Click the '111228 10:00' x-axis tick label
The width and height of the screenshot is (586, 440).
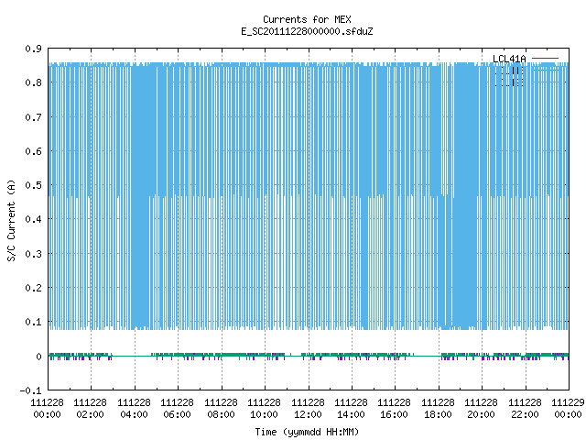(264, 409)
